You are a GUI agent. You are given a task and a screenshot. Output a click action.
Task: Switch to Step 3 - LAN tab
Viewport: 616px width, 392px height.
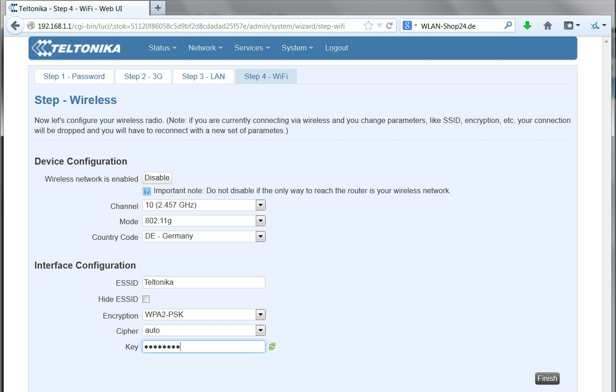pos(204,77)
